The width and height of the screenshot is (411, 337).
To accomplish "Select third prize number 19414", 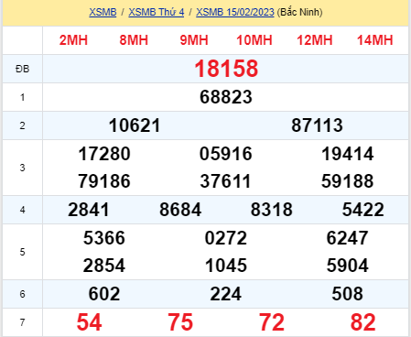I will coord(347,154).
